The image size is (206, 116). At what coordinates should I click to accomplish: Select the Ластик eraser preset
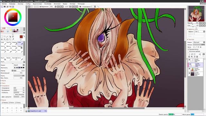tap(4, 47)
